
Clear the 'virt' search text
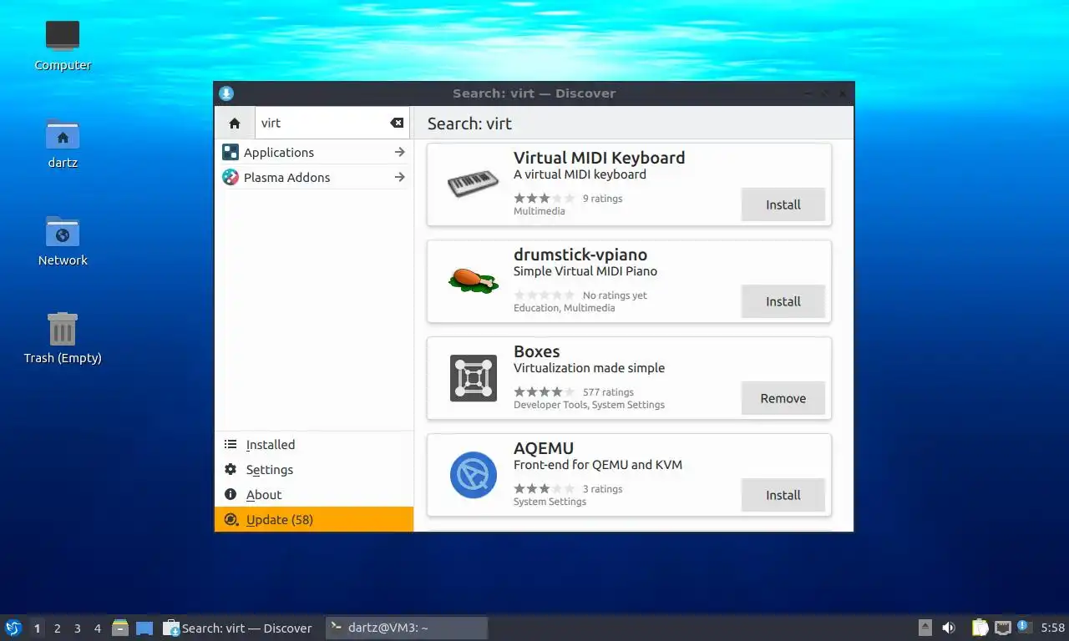tap(397, 123)
